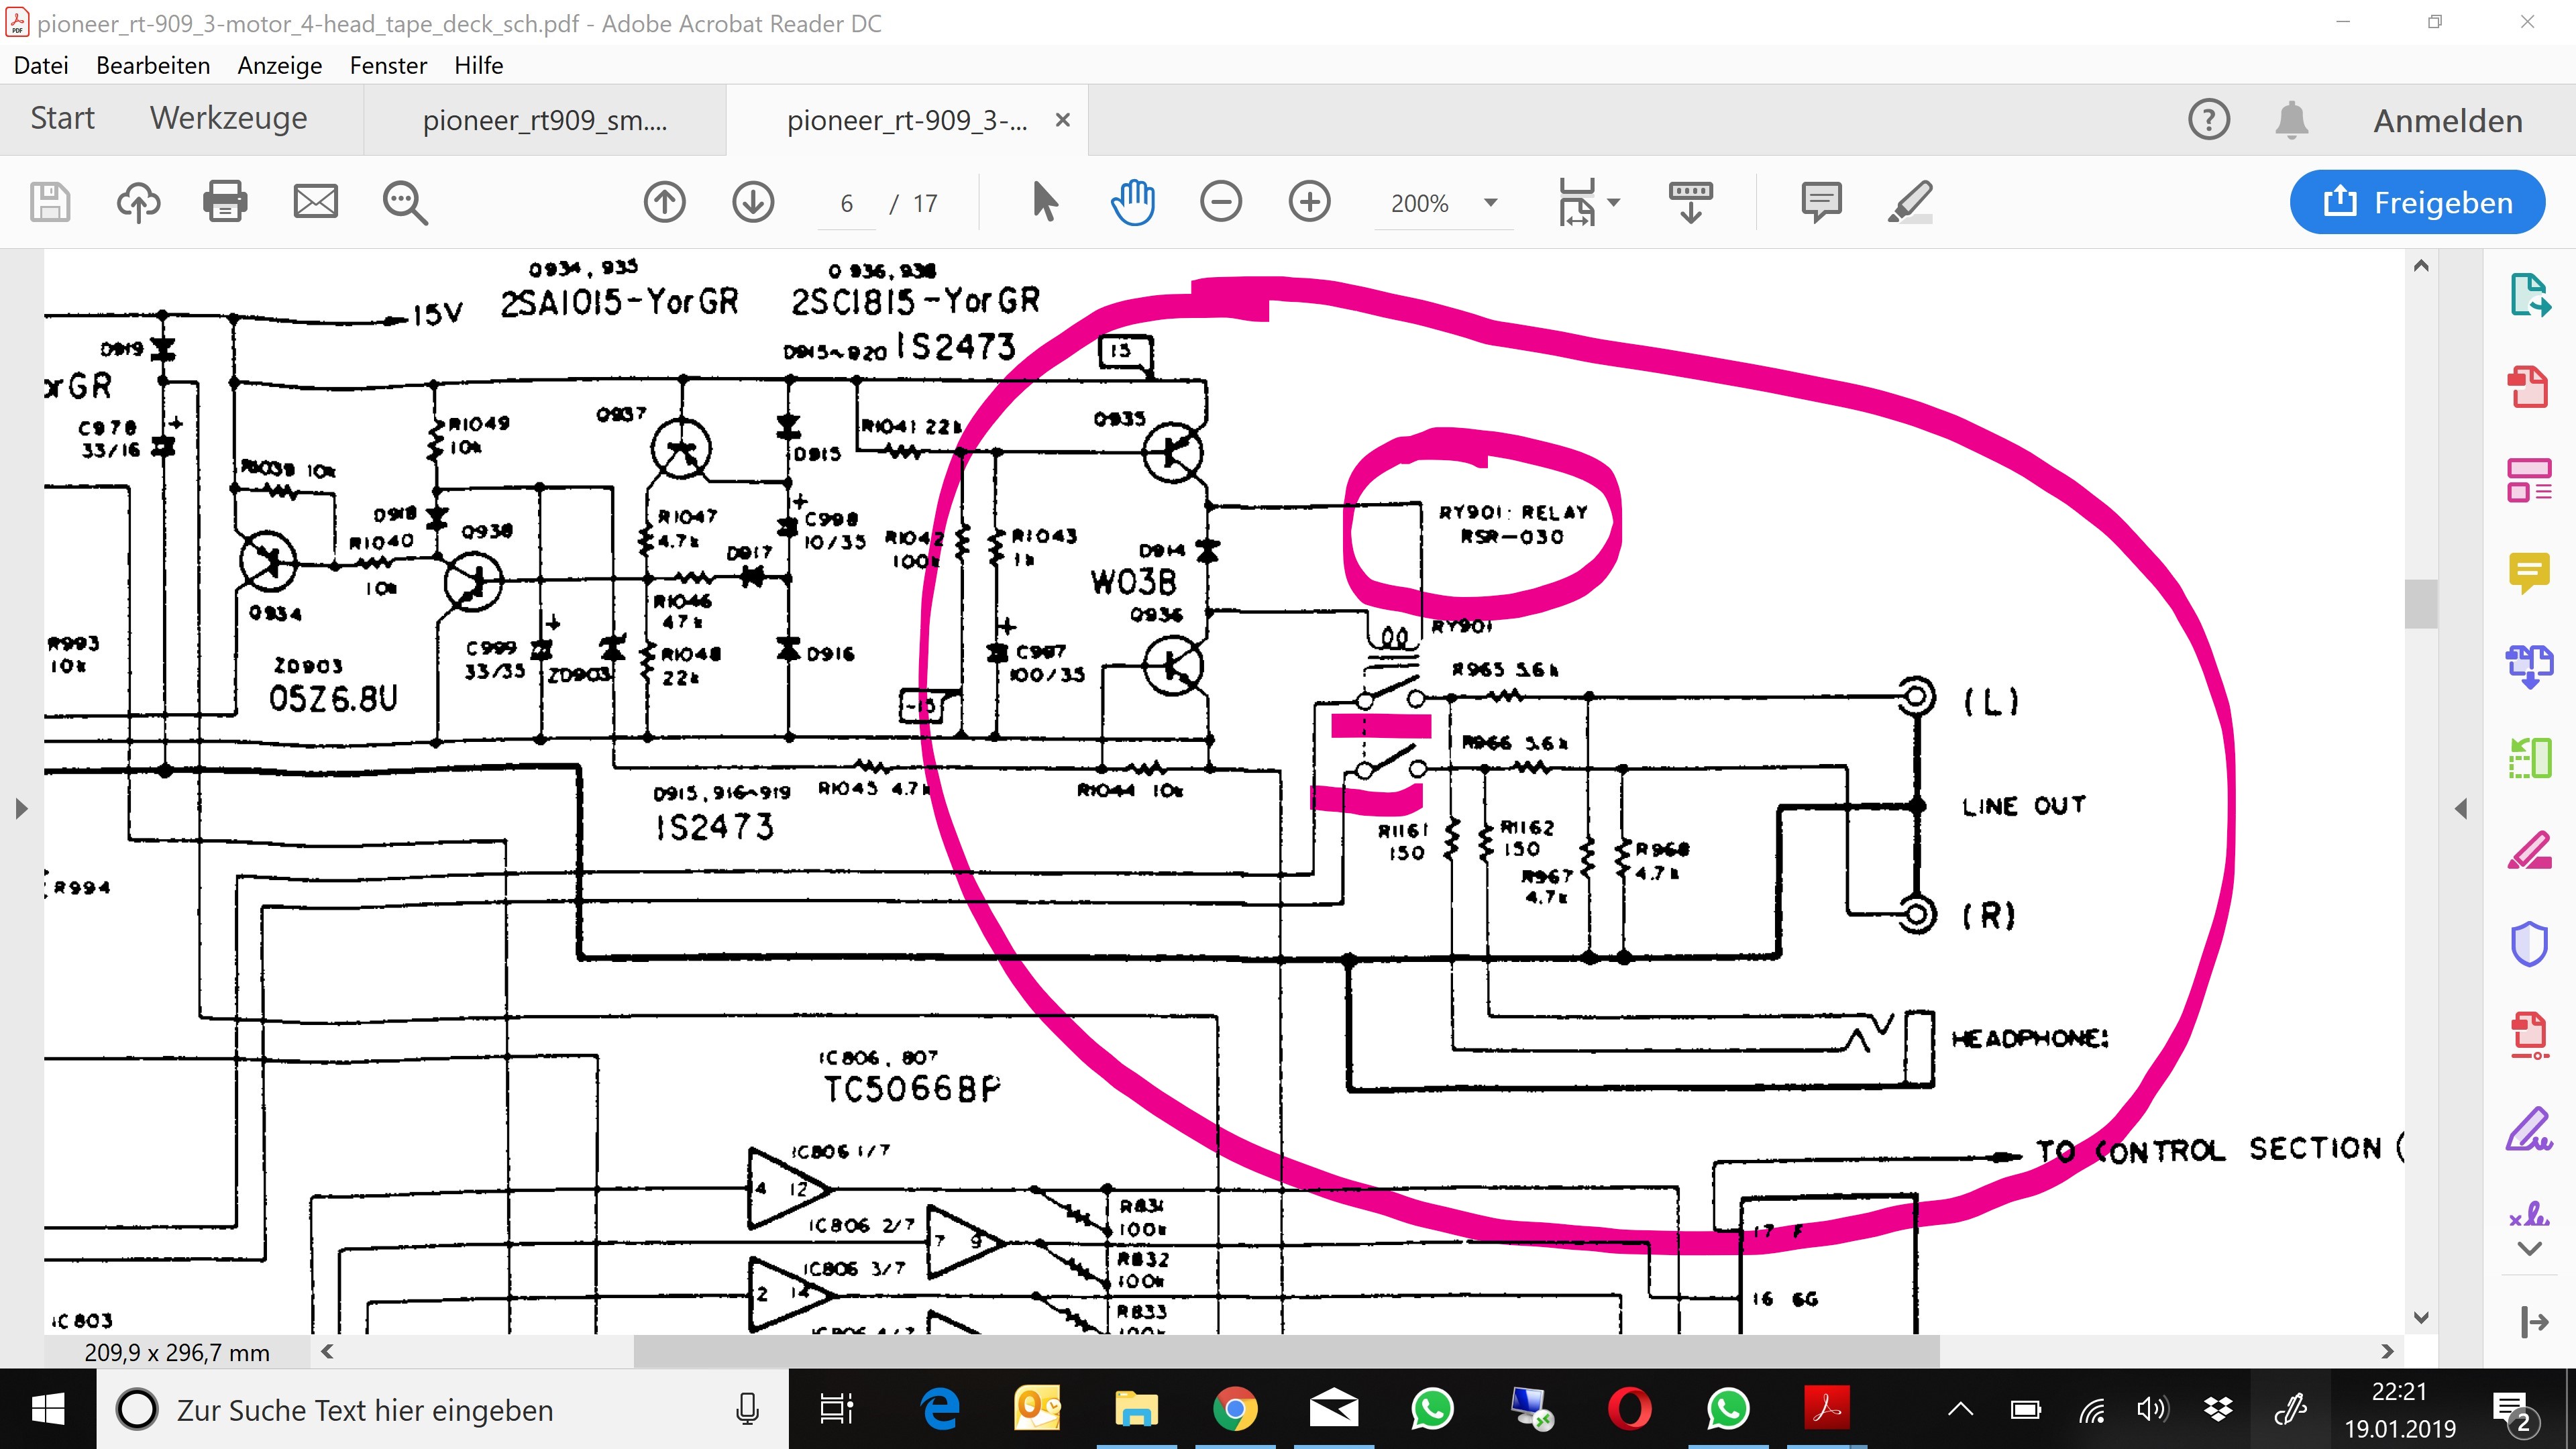The width and height of the screenshot is (2576, 1449).
Task: Expand the left navigation pane
Action: pos(21,808)
